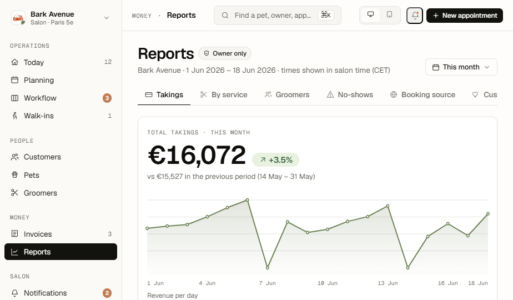Click the MONEY breadcrumb link
The width and height of the screenshot is (513, 300).
pyautogui.click(x=142, y=16)
